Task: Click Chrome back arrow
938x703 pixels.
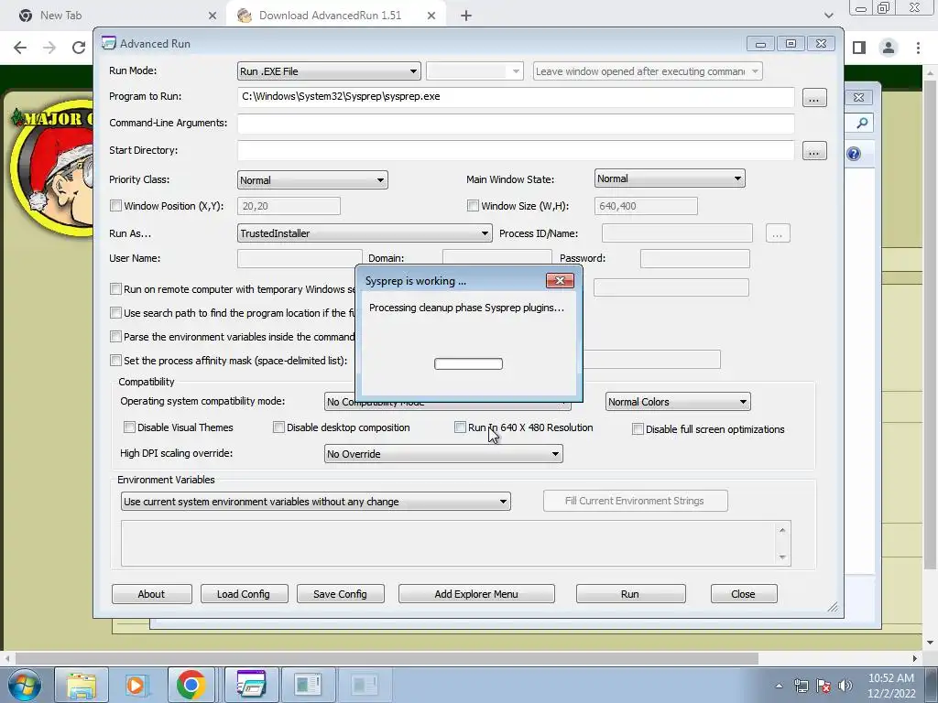Action: point(20,48)
